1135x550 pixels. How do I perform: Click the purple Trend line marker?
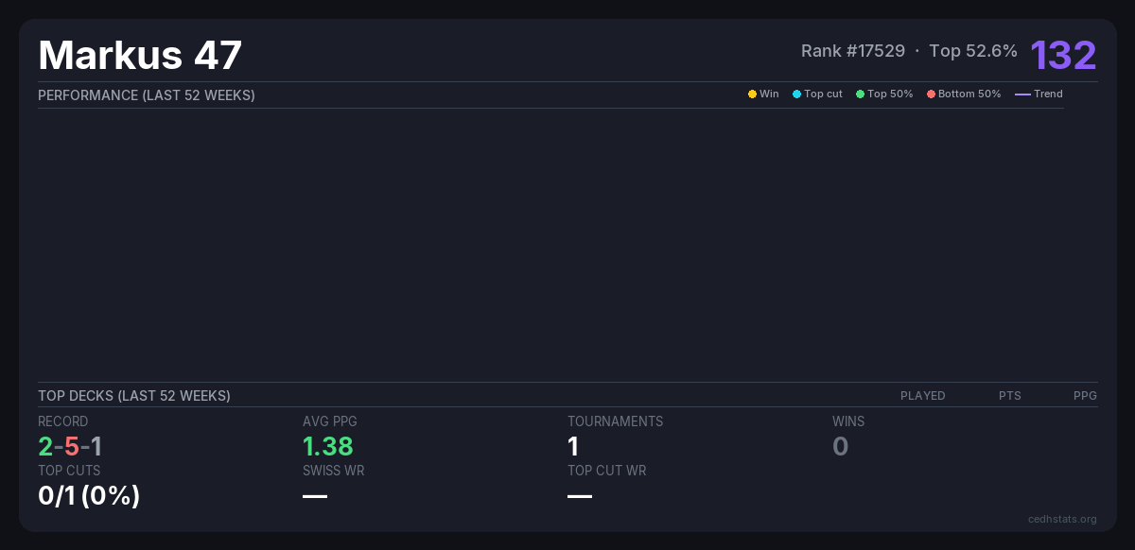click(1022, 95)
